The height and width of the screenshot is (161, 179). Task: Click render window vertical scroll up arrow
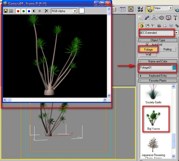[x=109, y=9]
